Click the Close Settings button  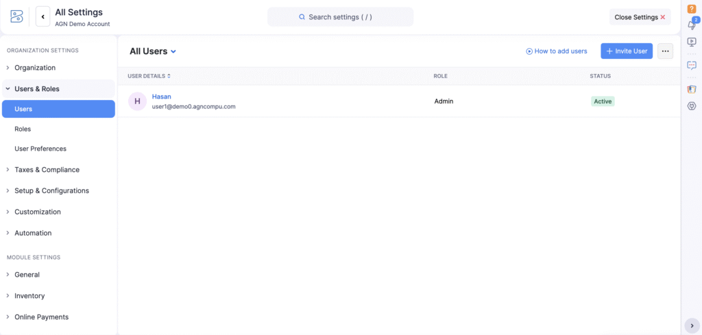click(640, 17)
